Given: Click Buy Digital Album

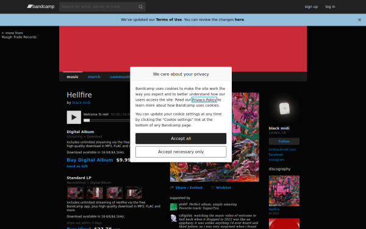Looking at the screenshot, I should click(x=90, y=160).
